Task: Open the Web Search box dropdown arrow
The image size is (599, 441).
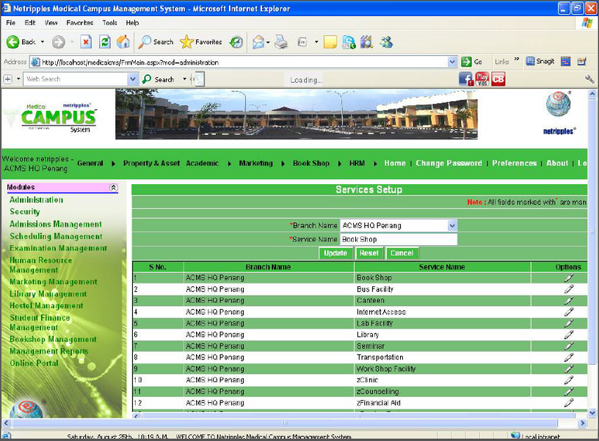Action: pos(133,79)
